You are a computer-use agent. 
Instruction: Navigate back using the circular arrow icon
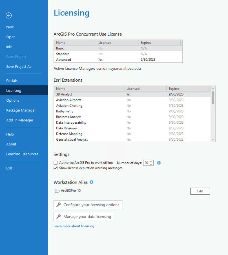pos(8,16)
